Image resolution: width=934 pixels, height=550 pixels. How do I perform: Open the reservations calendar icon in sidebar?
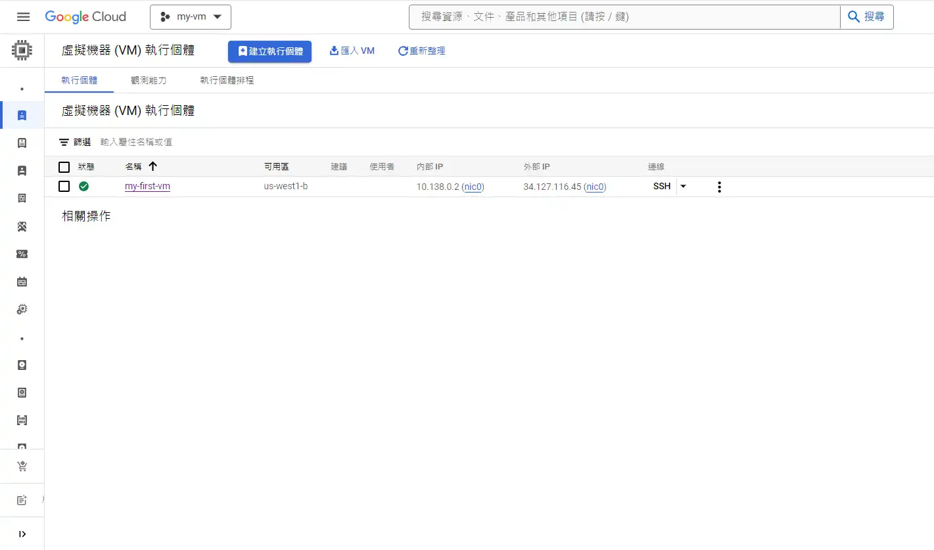(x=22, y=282)
